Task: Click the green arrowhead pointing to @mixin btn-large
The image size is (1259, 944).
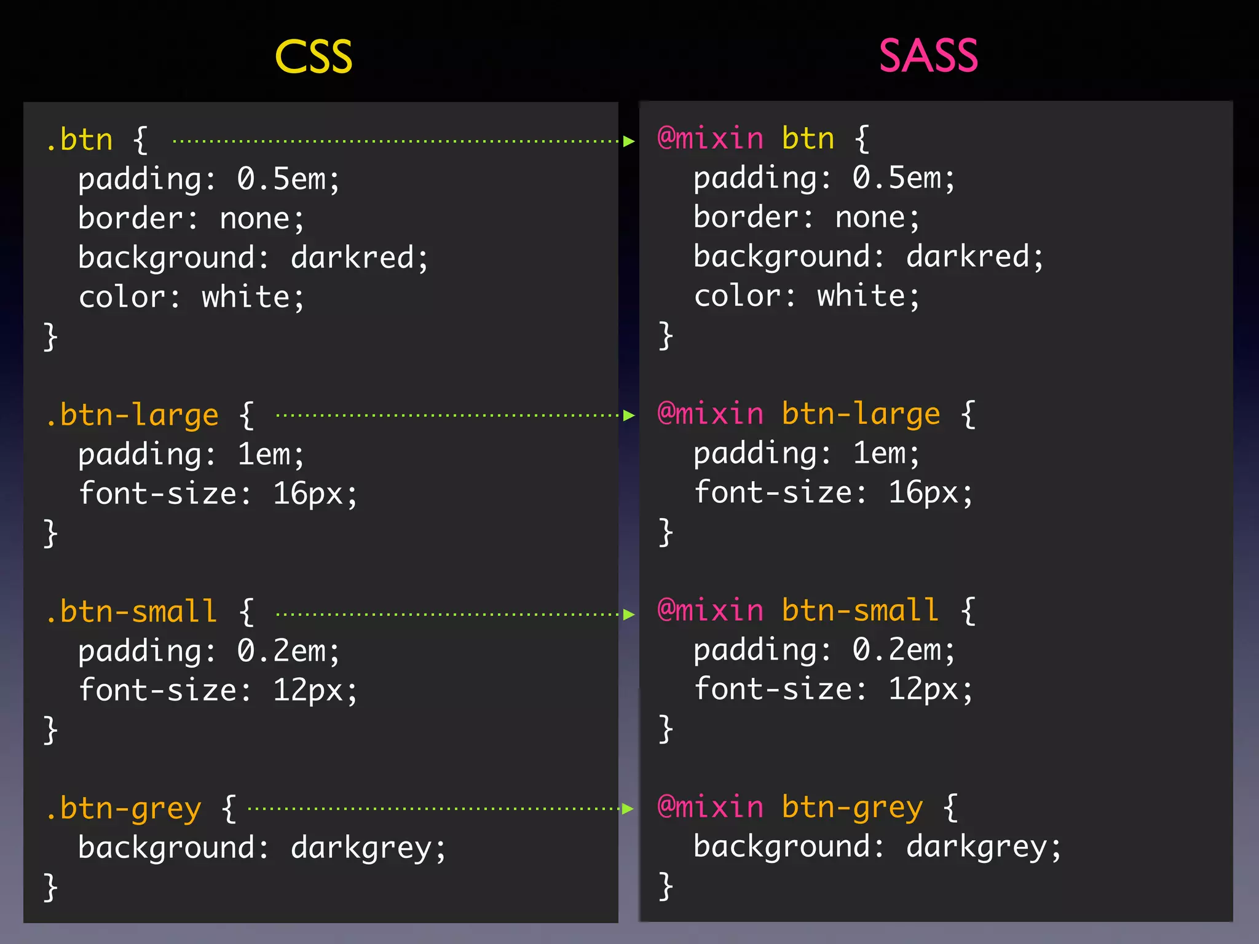Action: 628,415
